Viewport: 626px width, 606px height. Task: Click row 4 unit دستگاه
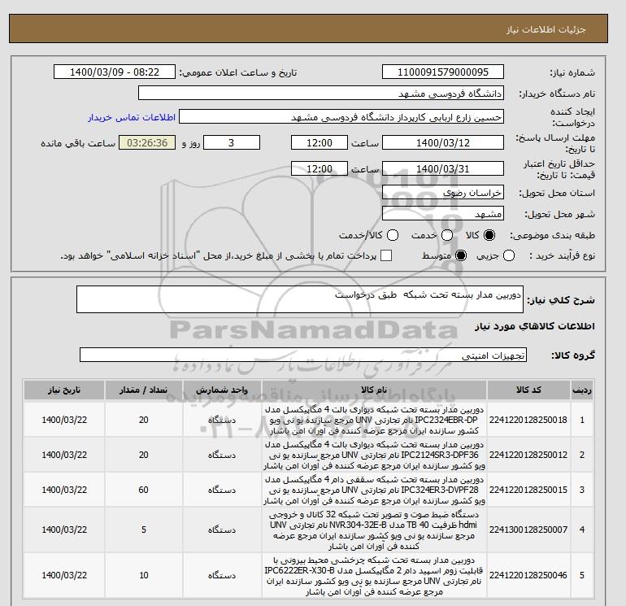pyautogui.click(x=222, y=530)
